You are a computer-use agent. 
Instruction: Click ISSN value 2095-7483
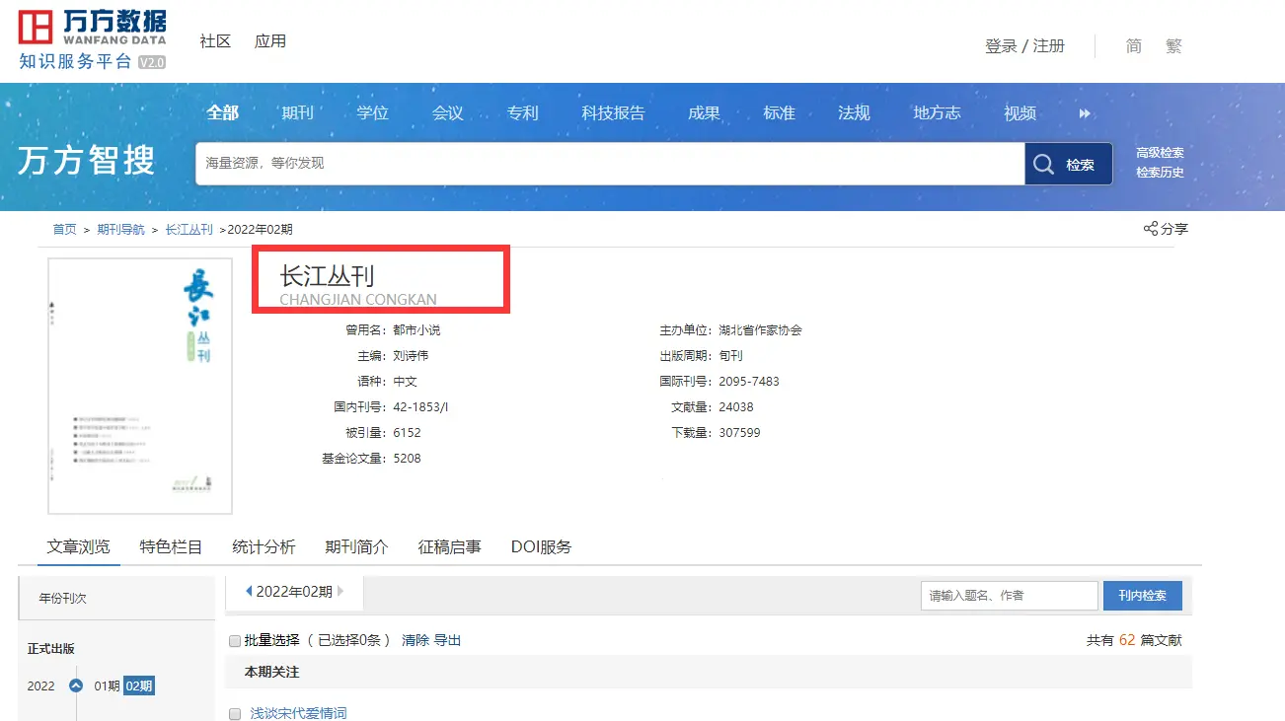click(x=750, y=382)
